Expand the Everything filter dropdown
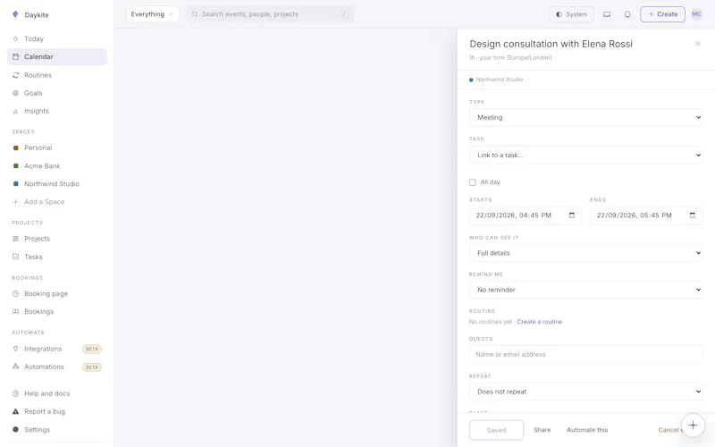 [x=152, y=14]
